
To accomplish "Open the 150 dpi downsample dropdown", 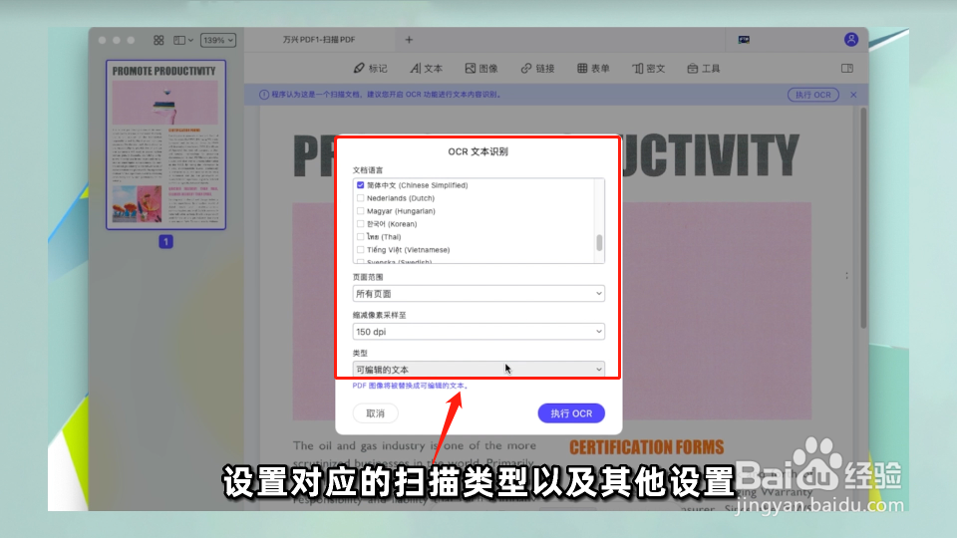I will tap(478, 331).
